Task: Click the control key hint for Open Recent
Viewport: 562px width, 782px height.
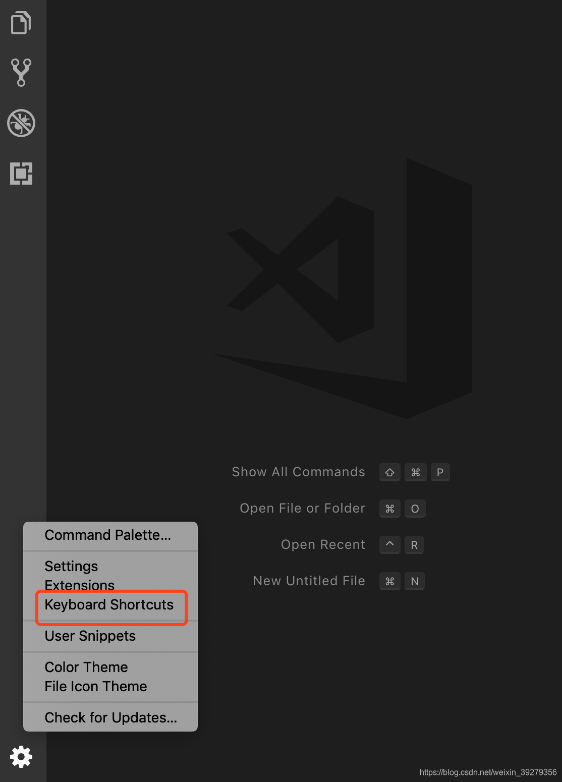Action: coord(390,545)
